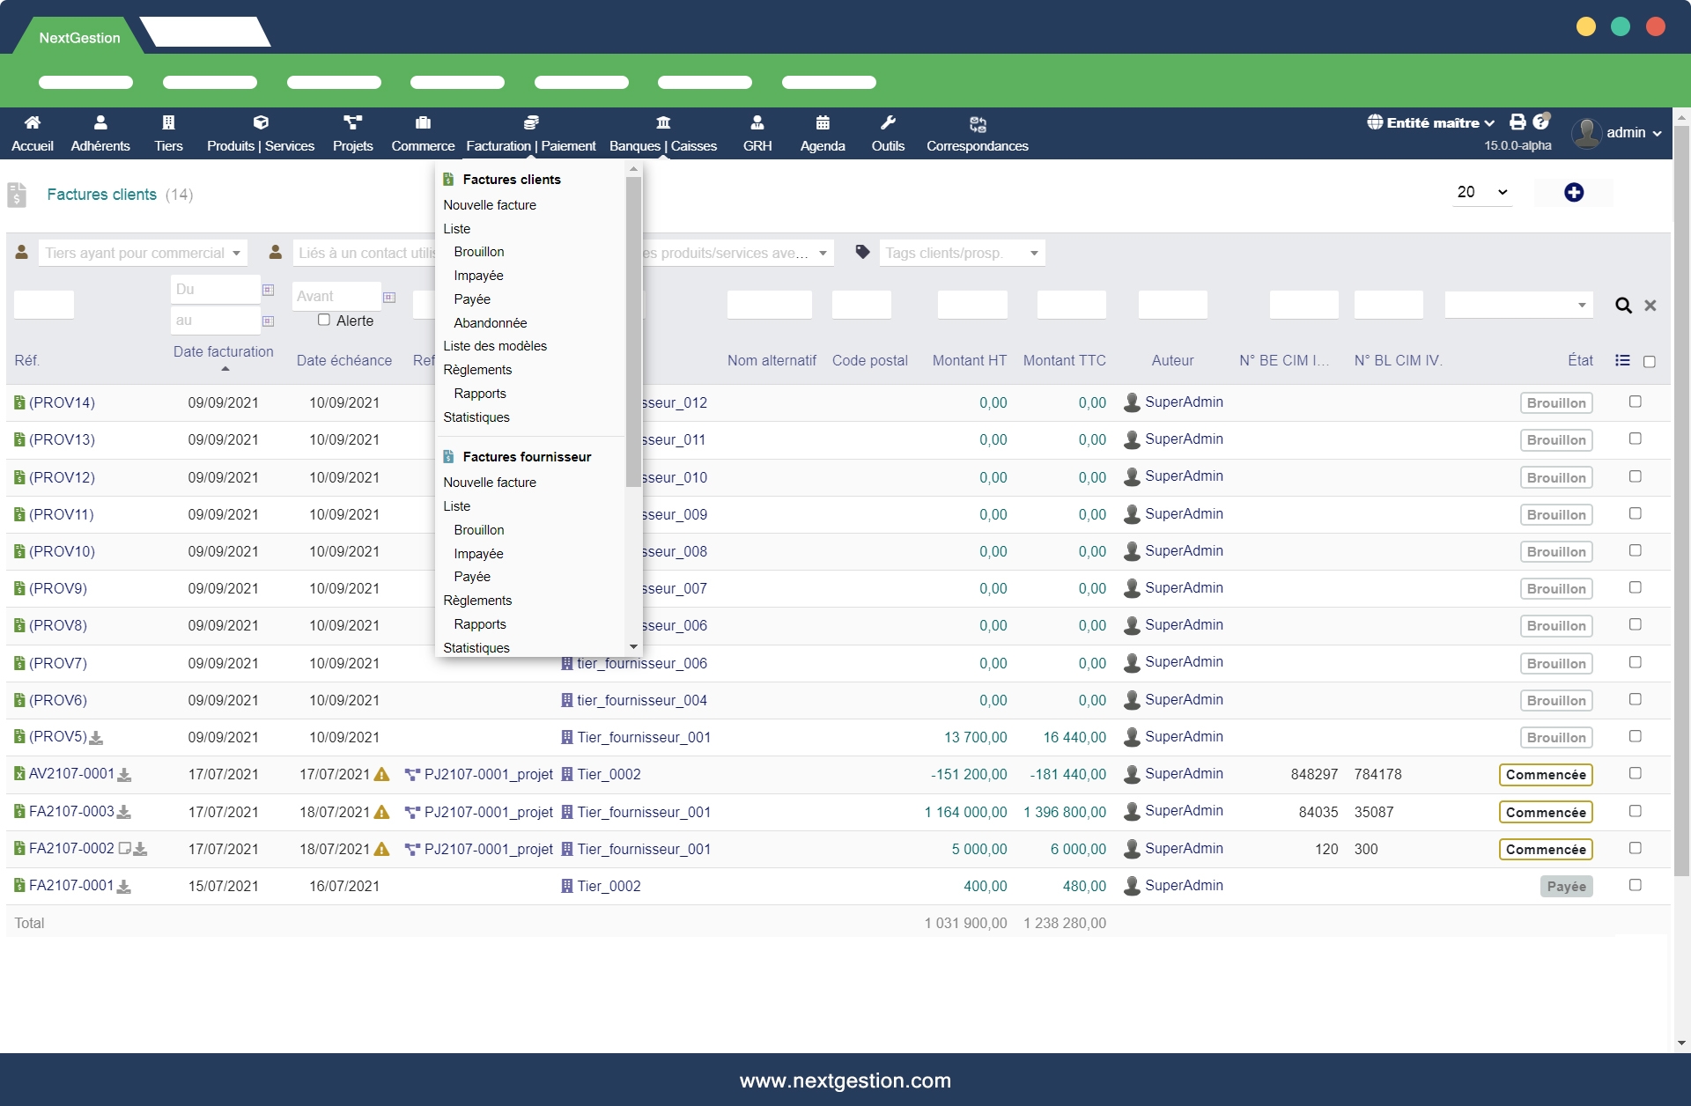
Task: Click the Accueil home icon
Action: [x=33, y=123]
